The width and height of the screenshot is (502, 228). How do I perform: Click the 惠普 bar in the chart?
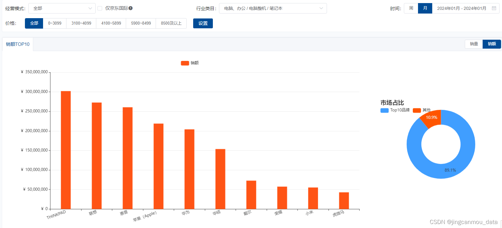(128, 158)
